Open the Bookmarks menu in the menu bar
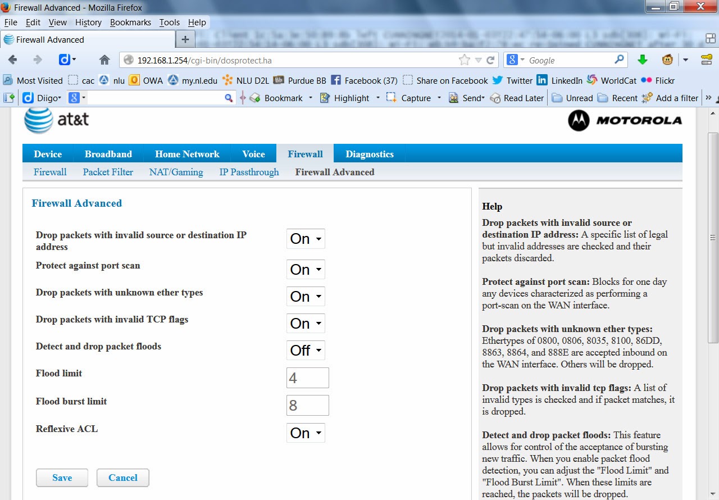Image resolution: width=719 pixels, height=500 pixels. coord(130,22)
